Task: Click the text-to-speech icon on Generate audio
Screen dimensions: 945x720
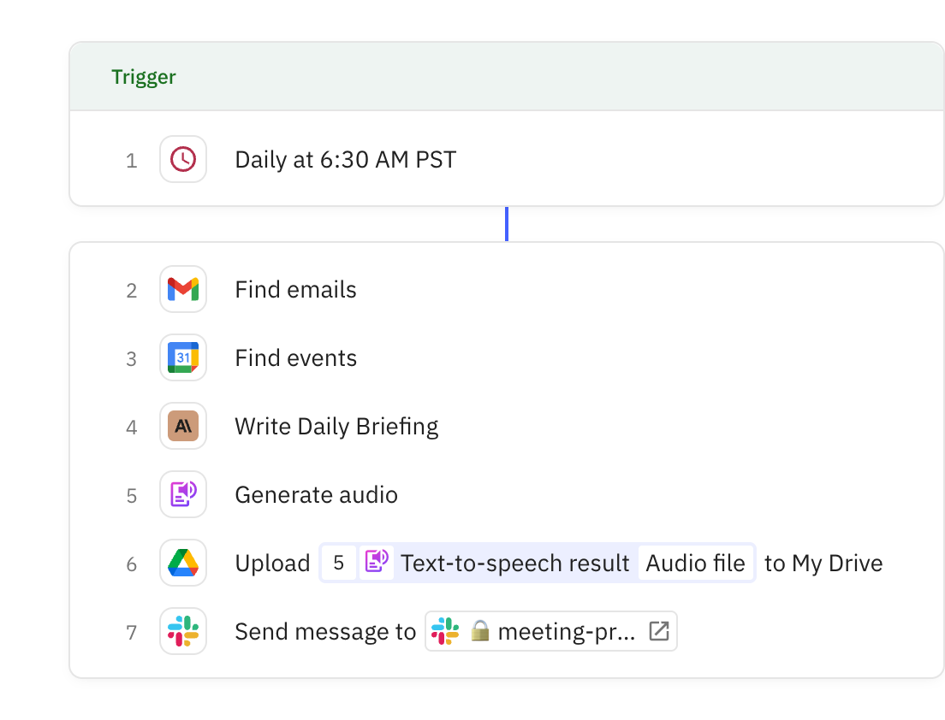Action: tap(183, 494)
